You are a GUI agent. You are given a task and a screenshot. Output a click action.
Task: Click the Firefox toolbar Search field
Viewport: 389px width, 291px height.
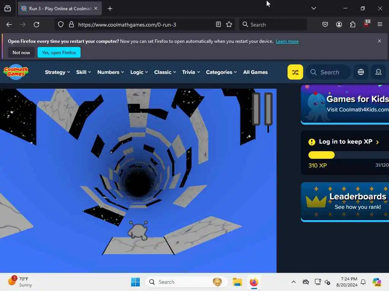273,25
